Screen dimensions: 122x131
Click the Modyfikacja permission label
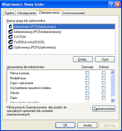click(x=18, y=78)
